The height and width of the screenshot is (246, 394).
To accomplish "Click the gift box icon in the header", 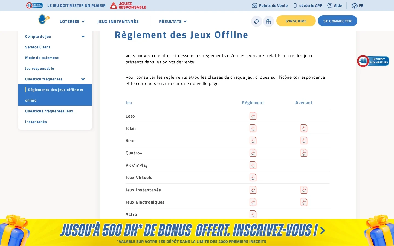I will pyautogui.click(x=269, y=21).
